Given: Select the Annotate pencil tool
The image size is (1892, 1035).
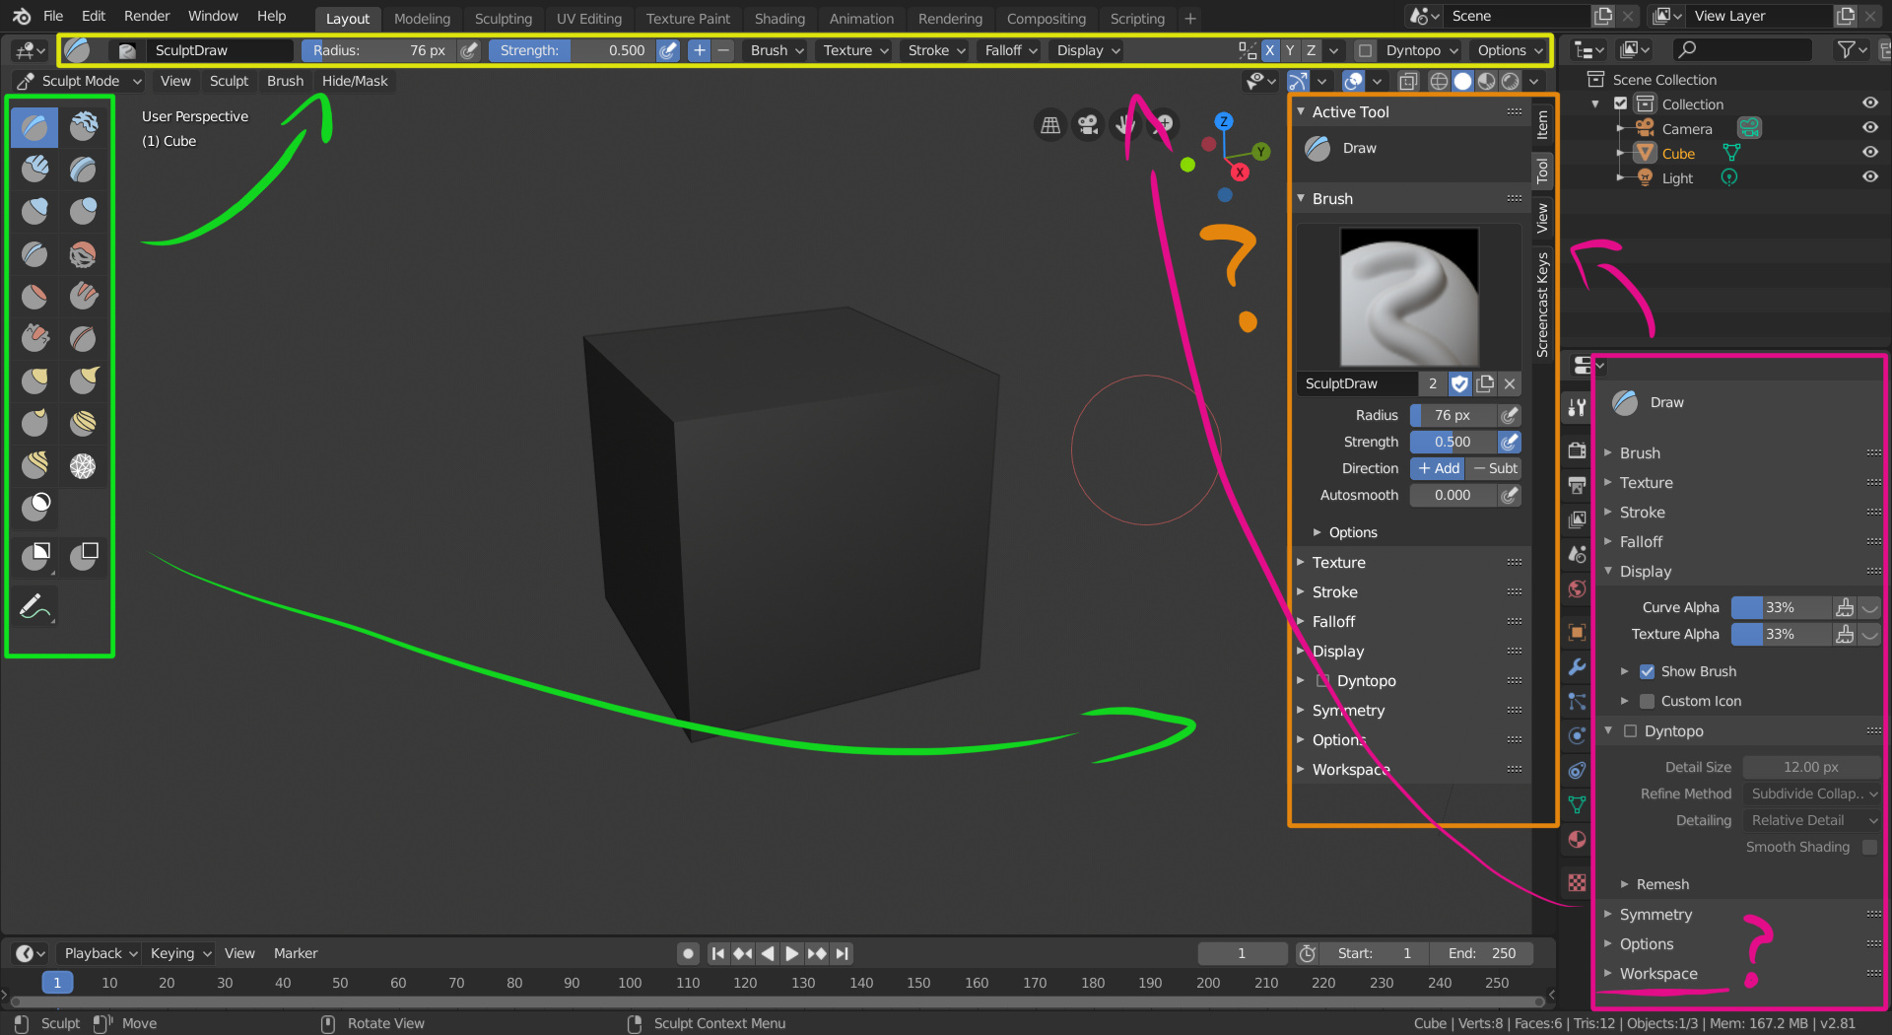Looking at the screenshot, I should tap(34, 607).
